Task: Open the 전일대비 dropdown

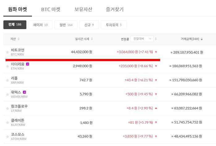Action: pyautogui.click(x=142, y=39)
